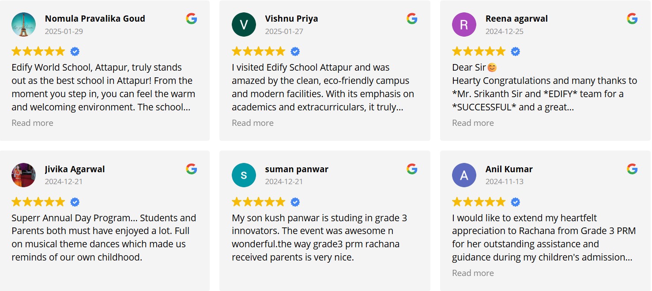The width and height of the screenshot is (652, 291).
Task: Click the five-star rating on Jivika Agarwal's review
Action: pyautogui.click(x=38, y=202)
